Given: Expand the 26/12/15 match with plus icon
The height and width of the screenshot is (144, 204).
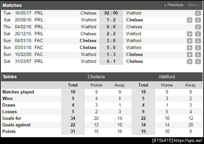Looking at the screenshot, I should [x=189, y=34].
